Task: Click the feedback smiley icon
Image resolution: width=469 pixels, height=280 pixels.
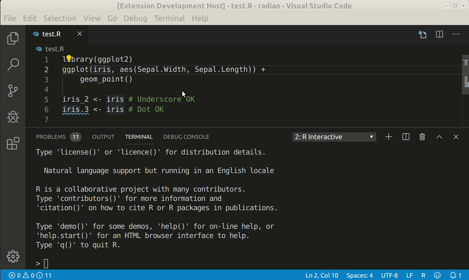Action: click(437, 275)
